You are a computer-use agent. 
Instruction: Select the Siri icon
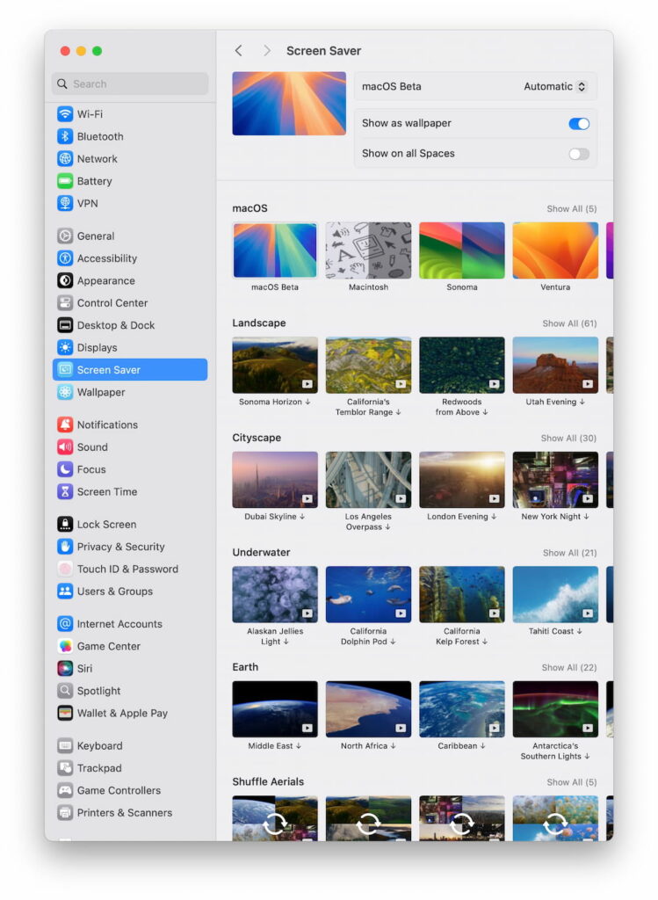point(65,669)
